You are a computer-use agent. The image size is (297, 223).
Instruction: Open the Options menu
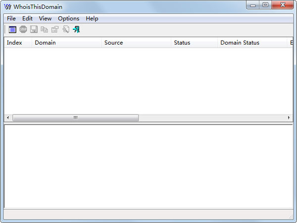coord(69,19)
